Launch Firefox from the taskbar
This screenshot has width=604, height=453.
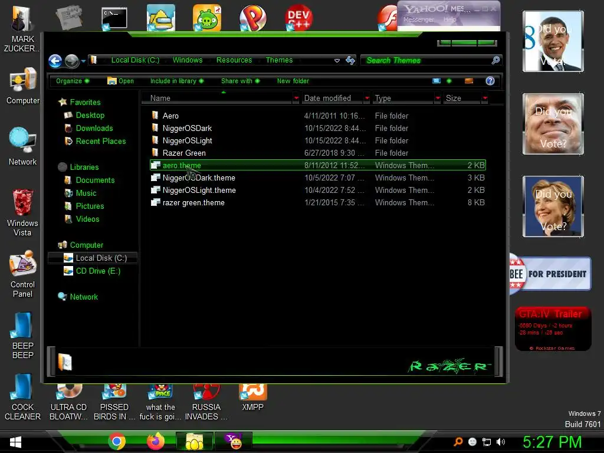pos(156,441)
